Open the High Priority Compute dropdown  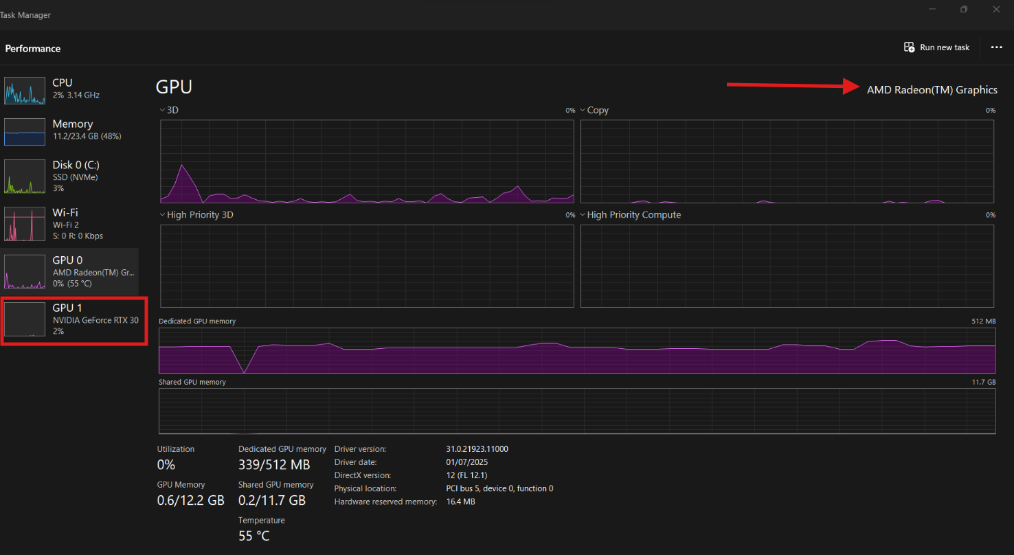tap(583, 215)
